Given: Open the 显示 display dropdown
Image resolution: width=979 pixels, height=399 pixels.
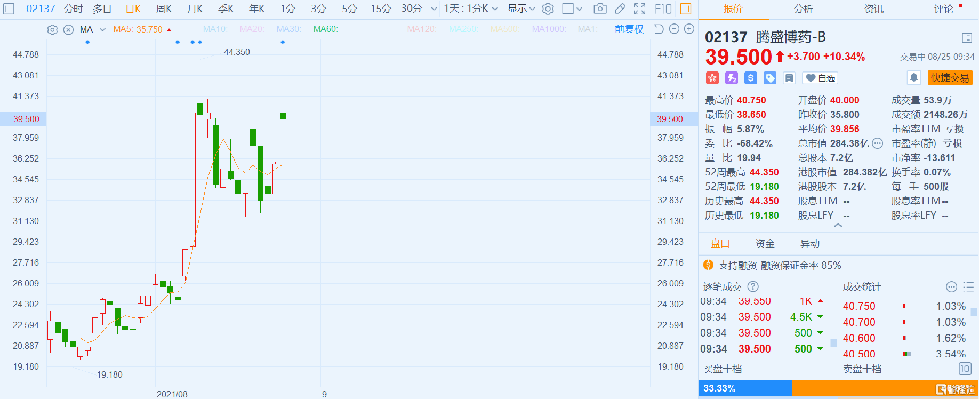Looking at the screenshot, I should pos(521,9).
